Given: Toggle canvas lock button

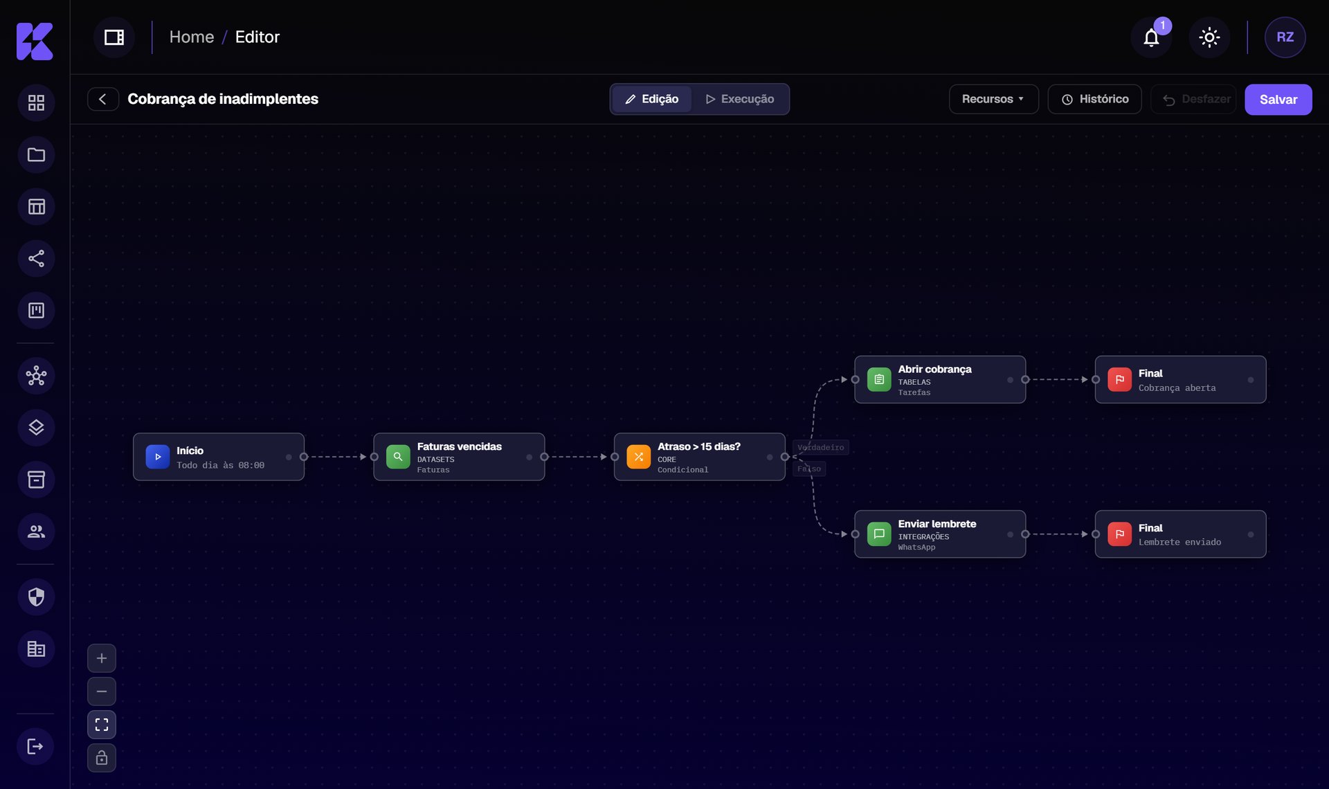Looking at the screenshot, I should (102, 758).
